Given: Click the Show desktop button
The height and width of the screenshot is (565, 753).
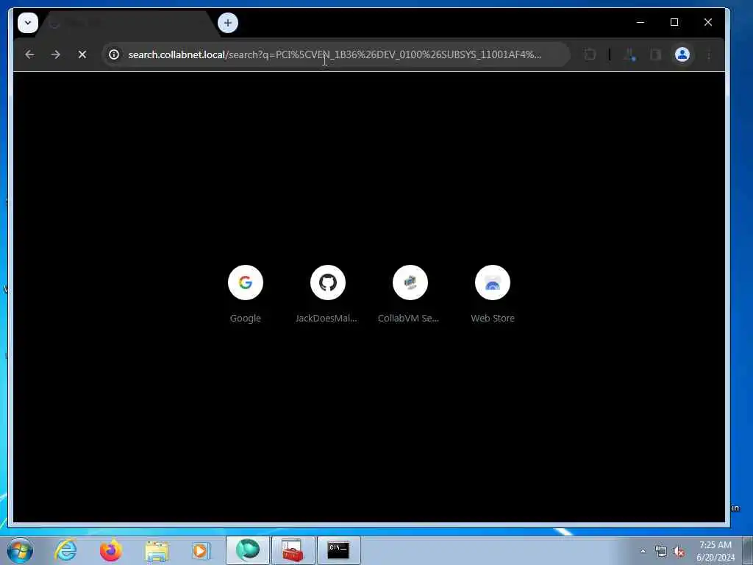Looking at the screenshot, I should tap(748, 550).
